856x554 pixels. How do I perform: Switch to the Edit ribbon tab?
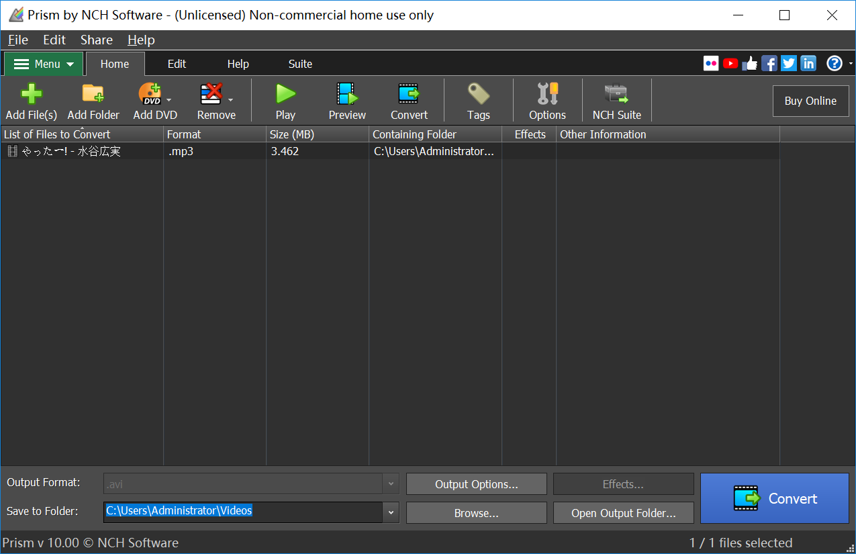(x=177, y=64)
